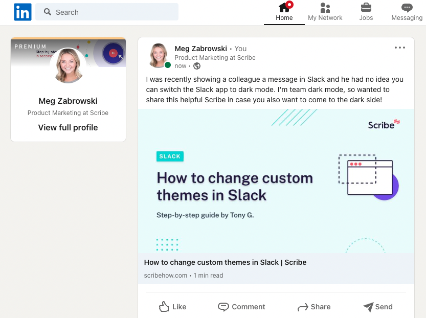Click the thumbs-up Like icon
Screen dimensions: 426x318
pos(164,307)
